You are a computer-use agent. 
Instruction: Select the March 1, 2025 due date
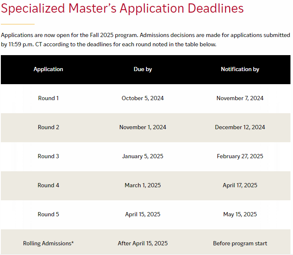pyautogui.click(x=143, y=185)
